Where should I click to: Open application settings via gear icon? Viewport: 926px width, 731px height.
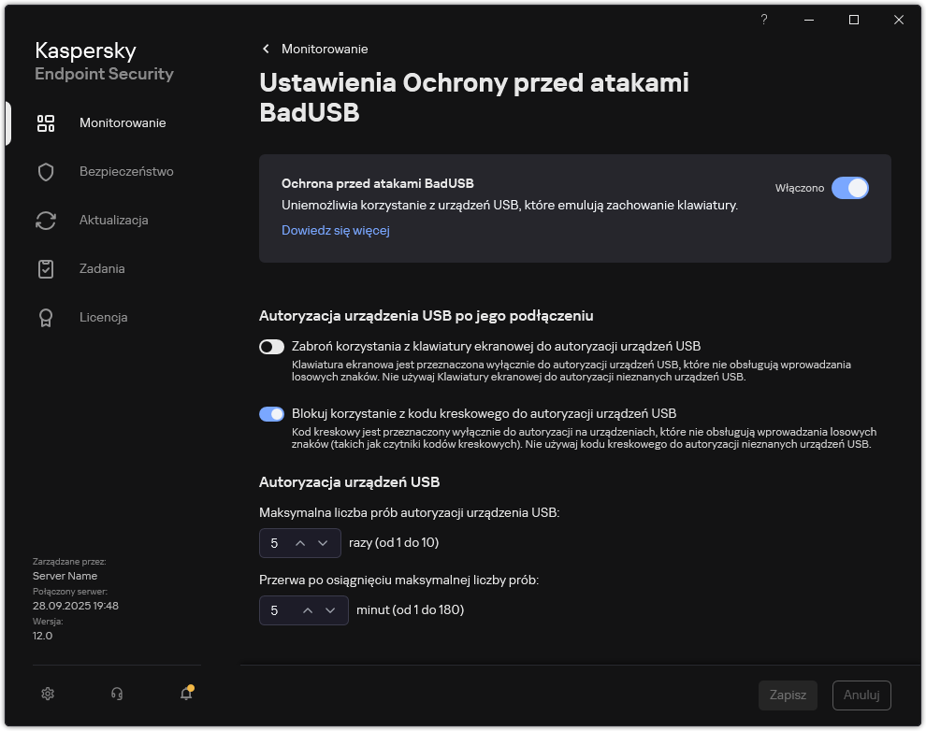[x=47, y=694]
